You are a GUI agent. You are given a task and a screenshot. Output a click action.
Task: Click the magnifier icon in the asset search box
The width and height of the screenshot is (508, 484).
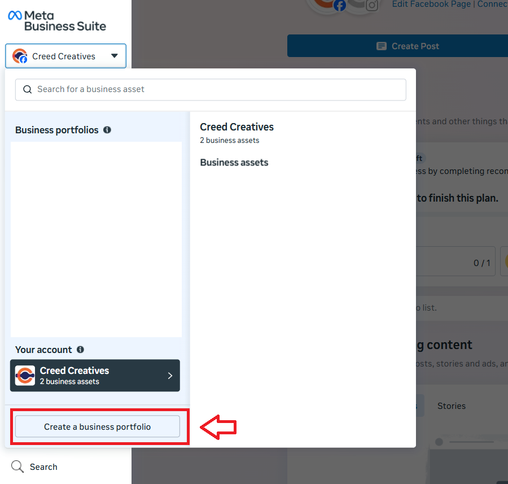[28, 89]
